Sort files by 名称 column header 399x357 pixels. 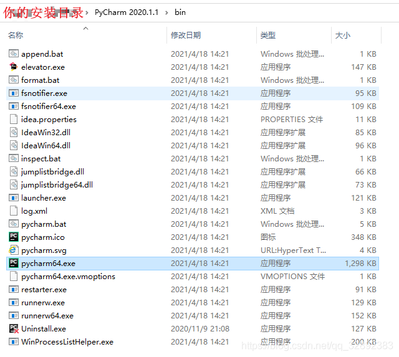pyautogui.click(x=16, y=35)
